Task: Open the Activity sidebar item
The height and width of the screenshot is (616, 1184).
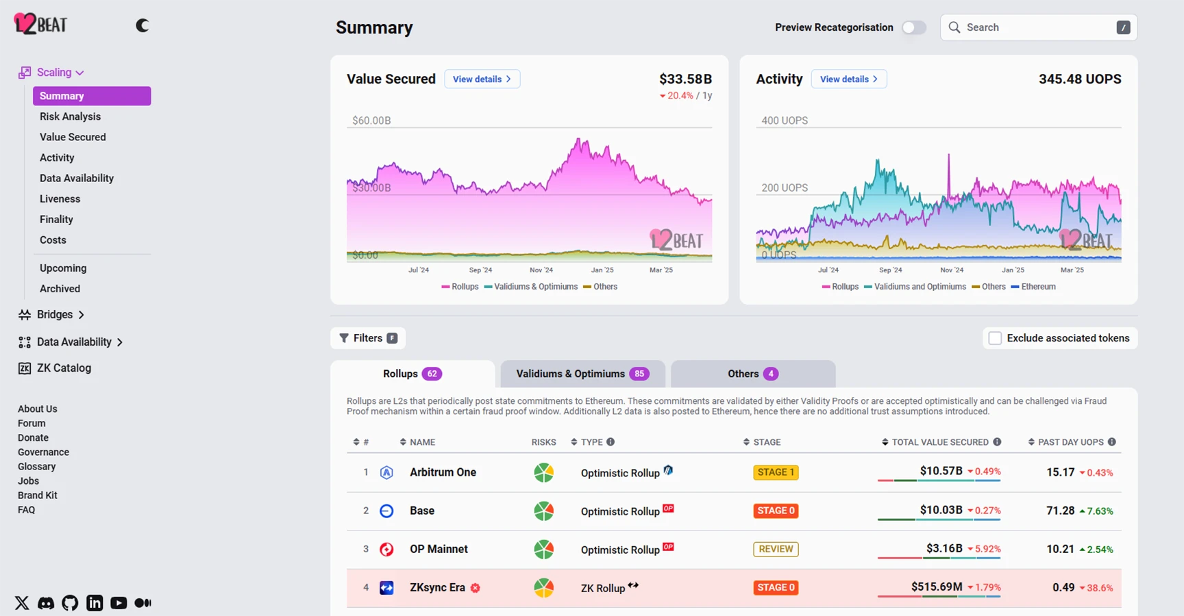Action: (57, 157)
